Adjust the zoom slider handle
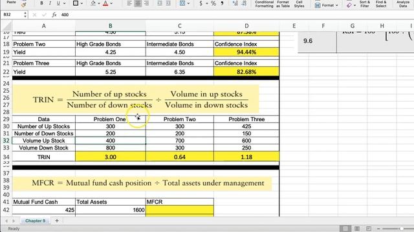Viewport: 414px width, 232px height. point(401,229)
